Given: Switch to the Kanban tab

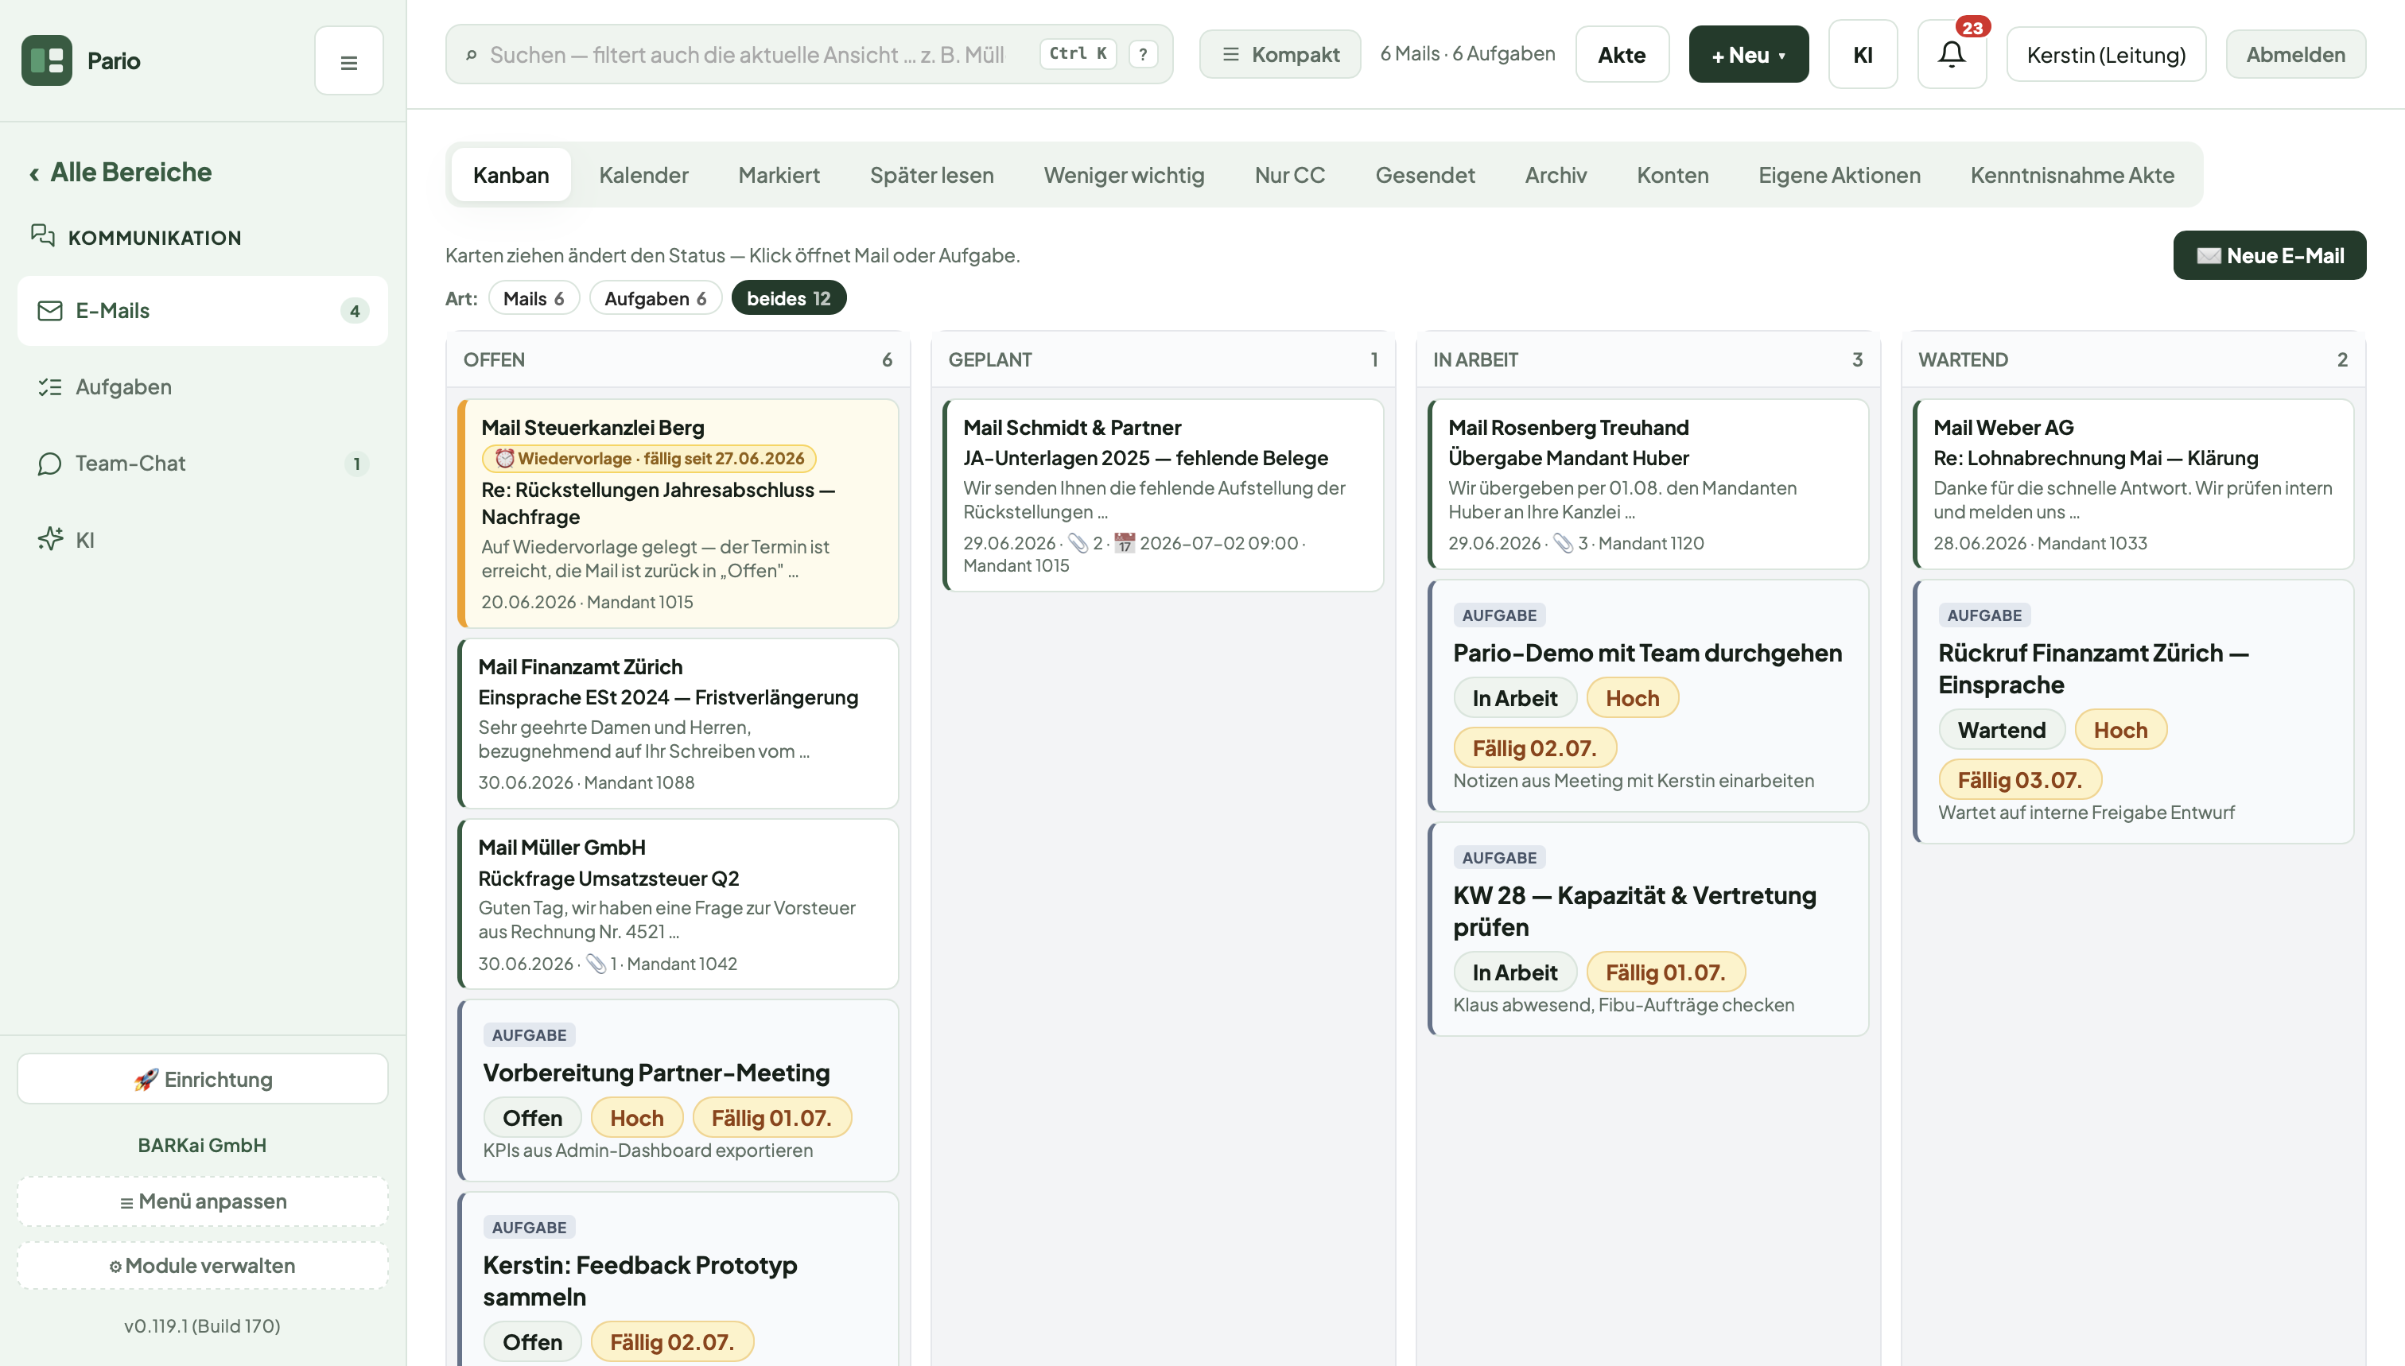Looking at the screenshot, I should tap(511, 174).
